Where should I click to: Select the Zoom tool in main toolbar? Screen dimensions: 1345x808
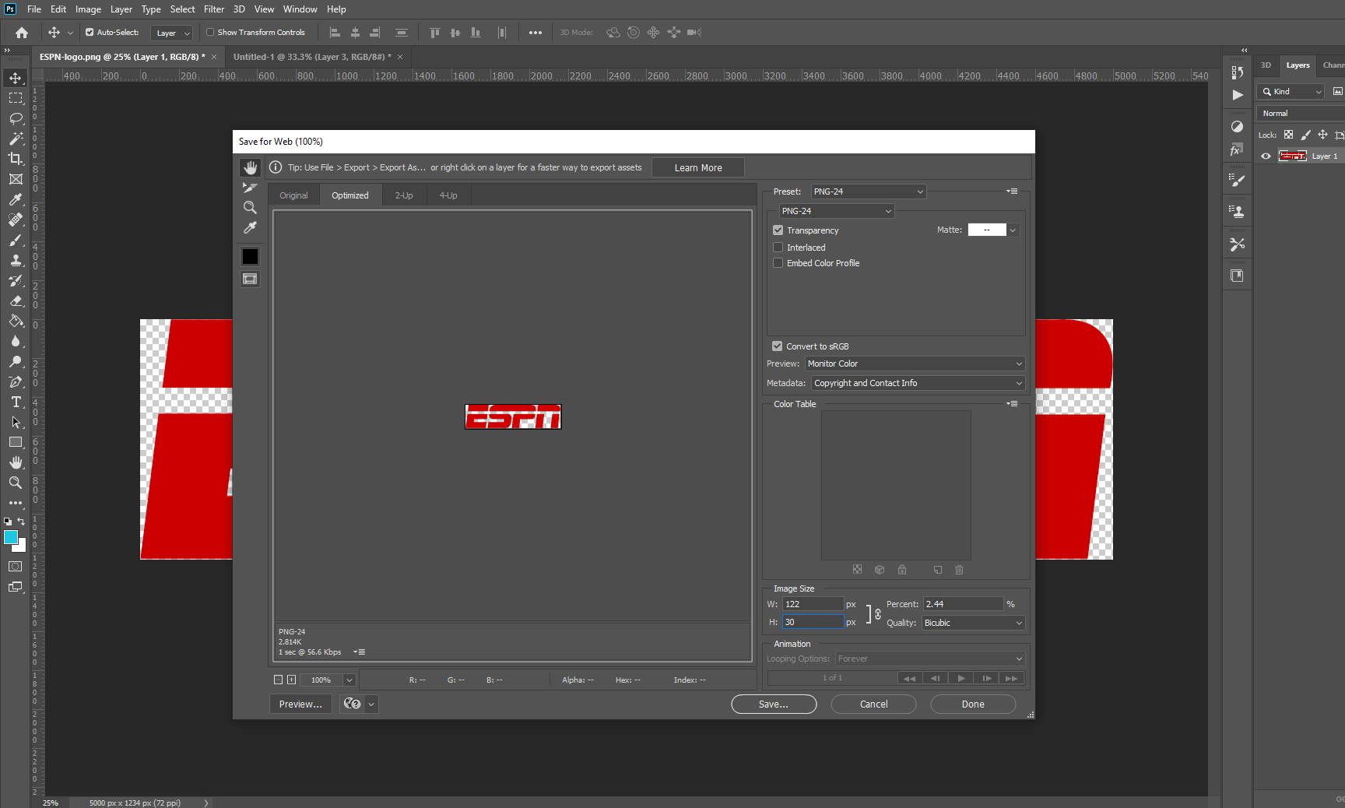[16, 483]
